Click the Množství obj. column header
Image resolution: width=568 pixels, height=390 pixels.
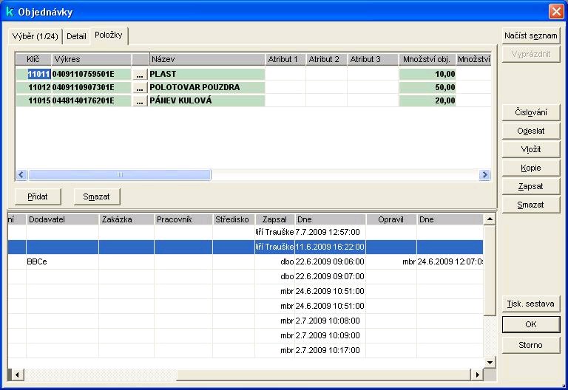pyautogui.click(x=427, y=59)
